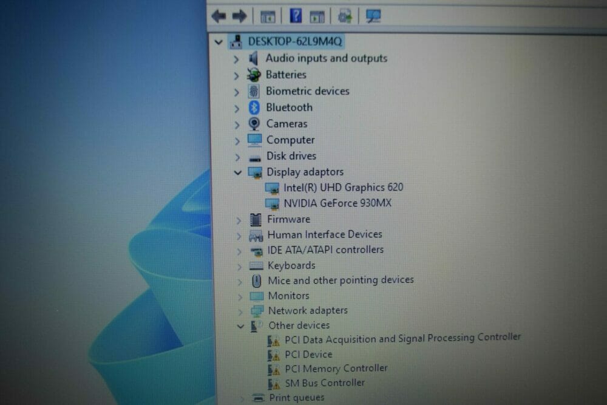Select Intel(R) UHD Graphics 620 device
This screenshot has height=405, width=607.
(x=344, y=188)
